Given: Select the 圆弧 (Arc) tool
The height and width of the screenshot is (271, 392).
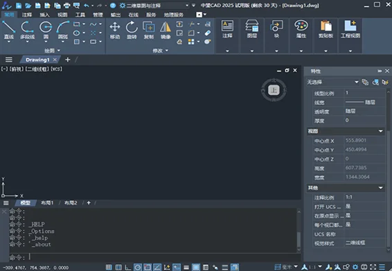Looking at the screenshot, I should click(63, 30).
